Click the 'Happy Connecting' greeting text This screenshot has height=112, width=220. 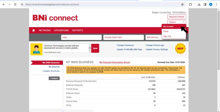click(161, 12)
